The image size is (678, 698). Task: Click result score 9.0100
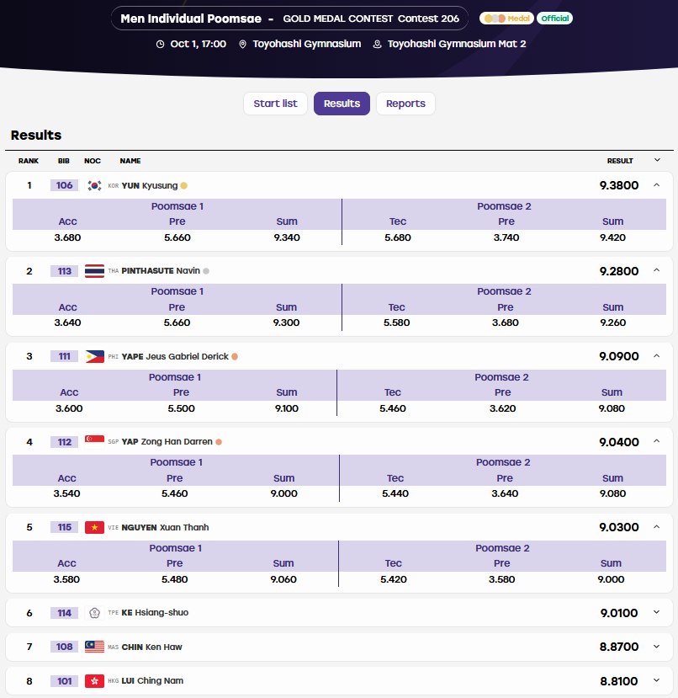pyautogui.click(x=619, y=613)
